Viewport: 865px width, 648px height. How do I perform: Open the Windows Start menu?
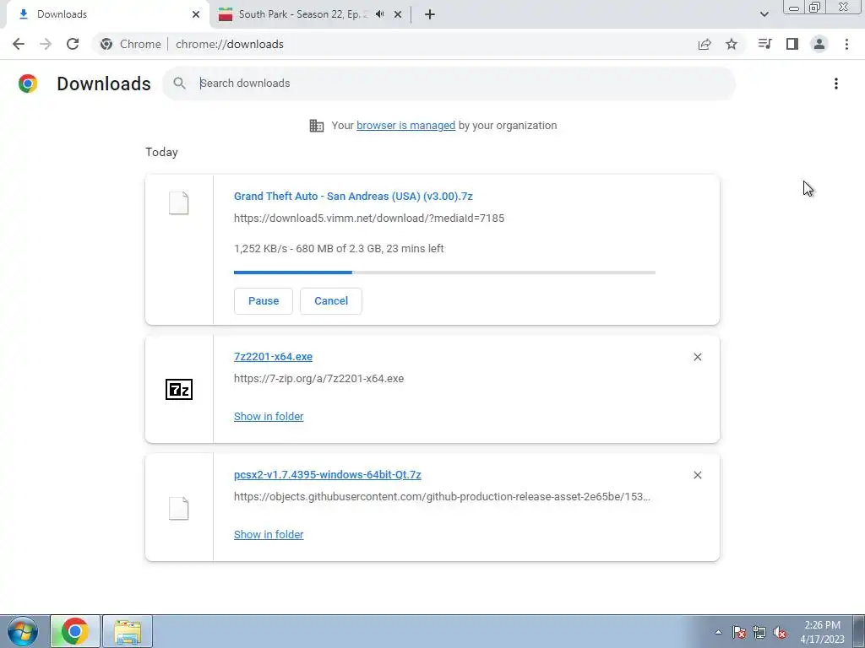pyautogui.click(x=23, y=631)
